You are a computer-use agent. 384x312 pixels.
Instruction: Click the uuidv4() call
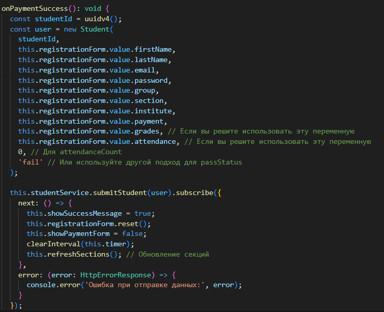click(101, 19)
